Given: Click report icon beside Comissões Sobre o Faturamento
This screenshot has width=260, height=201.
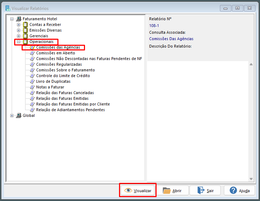Looking at the screenshot, I should (32, 70).
